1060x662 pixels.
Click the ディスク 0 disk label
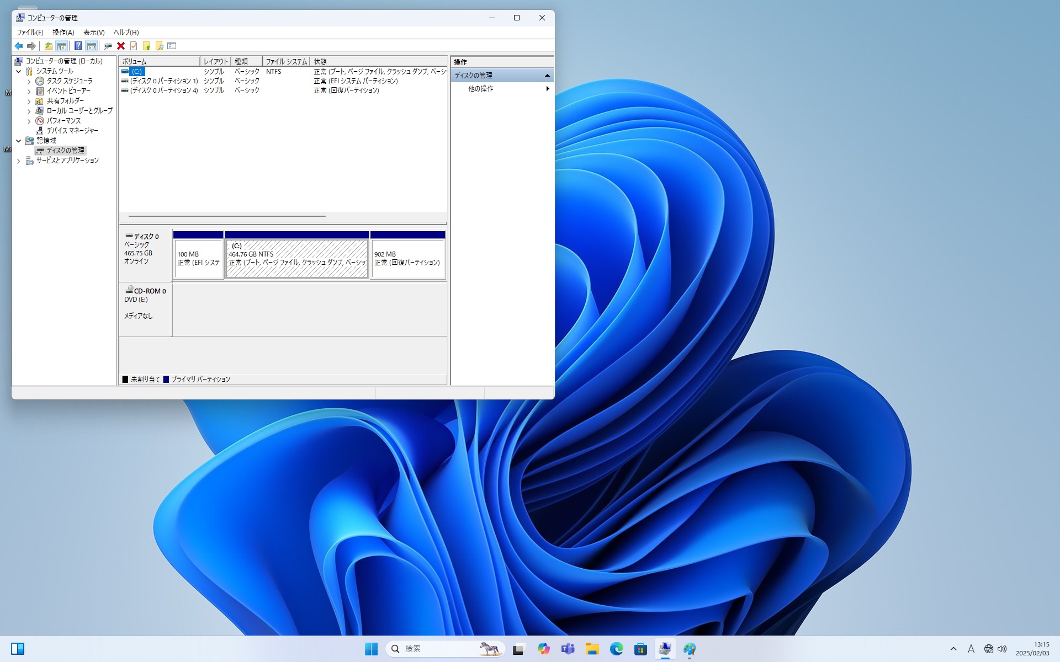[146, 255]
